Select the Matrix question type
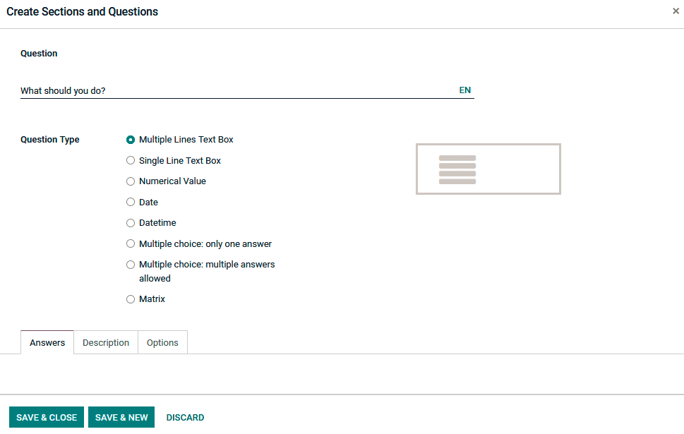The image size is (684, 434). [x=131, y=299]
